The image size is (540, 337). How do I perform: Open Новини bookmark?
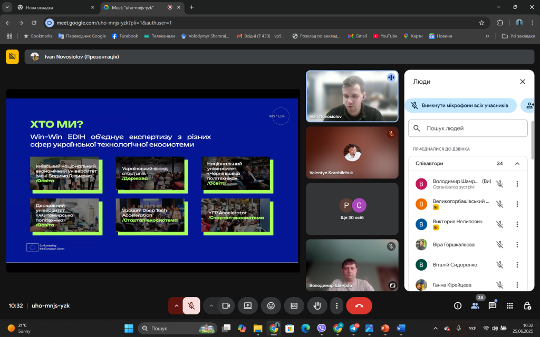(x=440, y=36)
